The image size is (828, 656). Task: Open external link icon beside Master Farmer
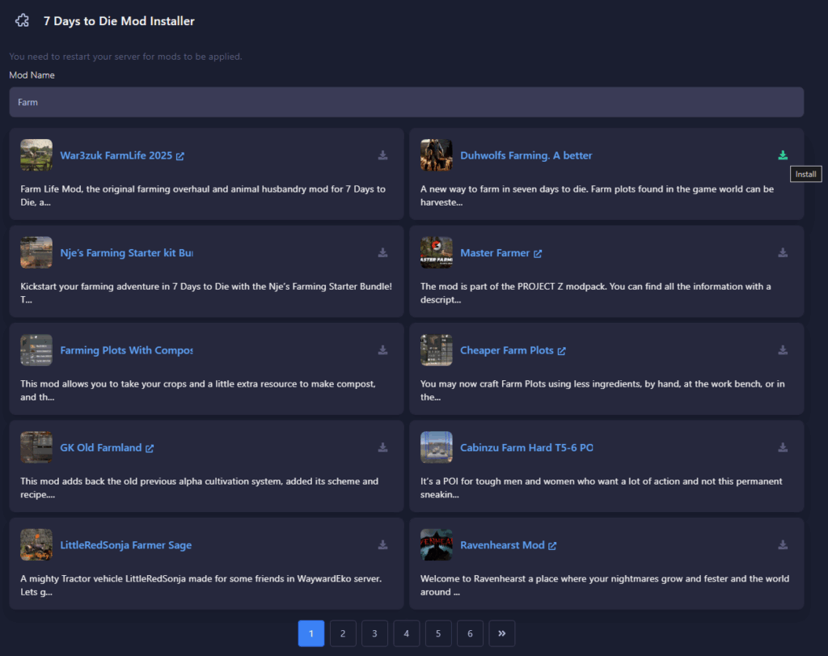(x=538, y=254)
